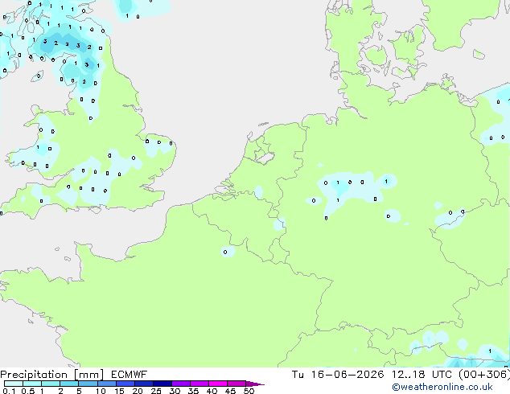The width and height of the screenshot is (510, 394).
Task: Pick the 15–20 mm legend color swatch
Action: pyautogui.click(x=125, y=384)
